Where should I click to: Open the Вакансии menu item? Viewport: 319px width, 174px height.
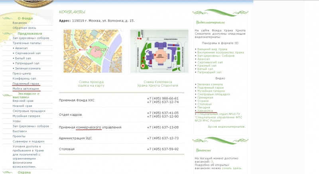[20, 23]
